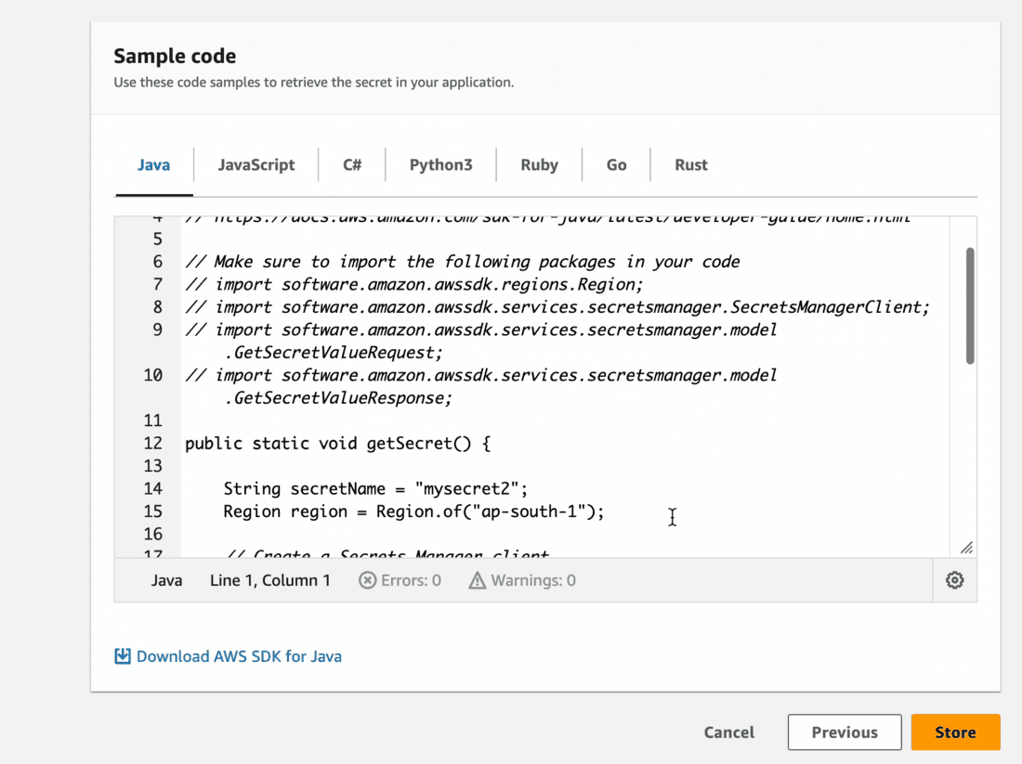Switch to the JavaScript code tab
The width and height of the screenshot is (1022, 764).
tap(256, 165)
